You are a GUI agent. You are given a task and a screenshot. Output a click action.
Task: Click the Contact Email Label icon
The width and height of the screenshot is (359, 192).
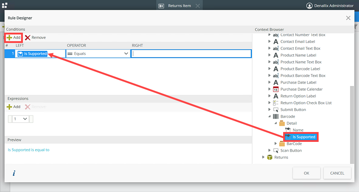[276, 42]
